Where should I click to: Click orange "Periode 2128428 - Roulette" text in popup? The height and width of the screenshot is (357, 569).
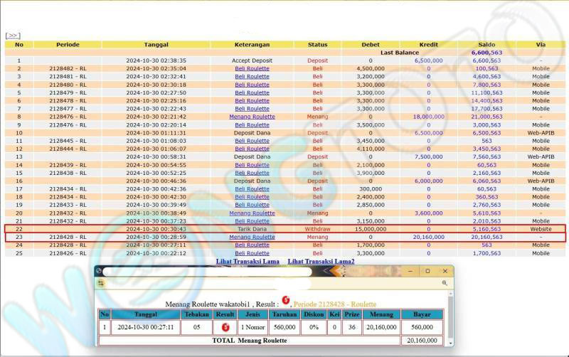pyautogui.click(x=335, y=304)
